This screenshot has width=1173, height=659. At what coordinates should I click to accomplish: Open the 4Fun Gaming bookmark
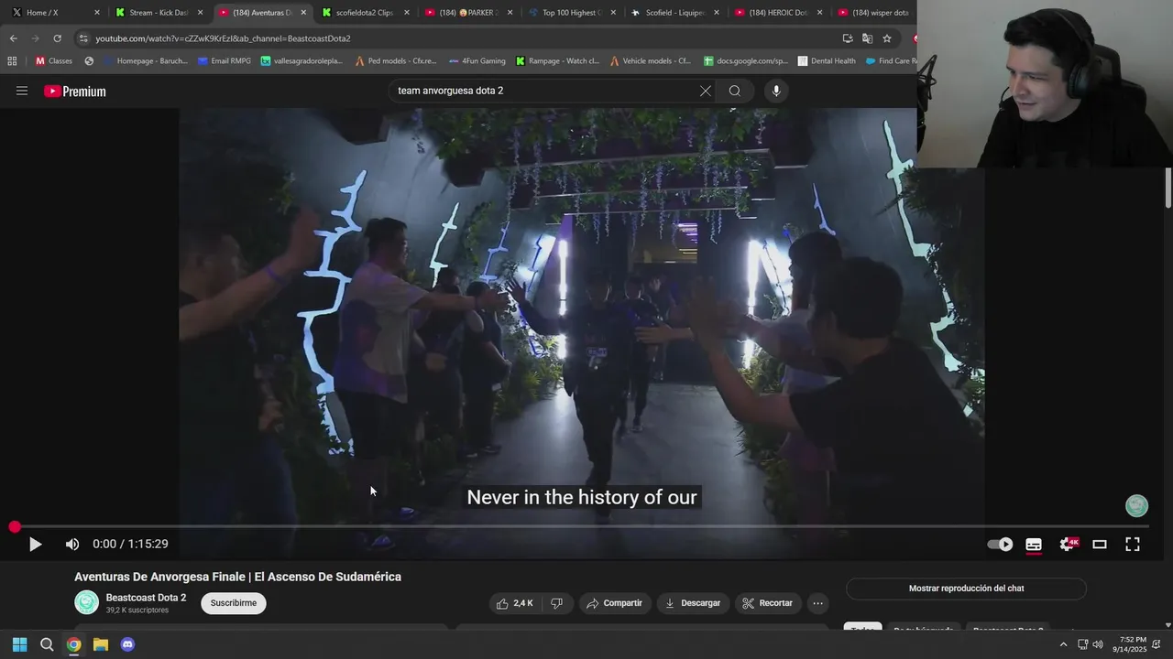pos(477,61)
